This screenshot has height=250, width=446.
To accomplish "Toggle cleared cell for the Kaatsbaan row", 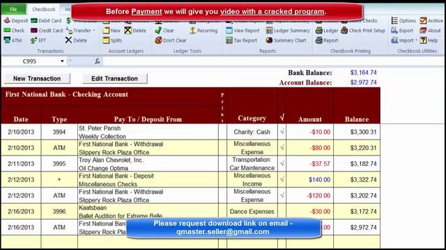I will (x=282, y=211).
